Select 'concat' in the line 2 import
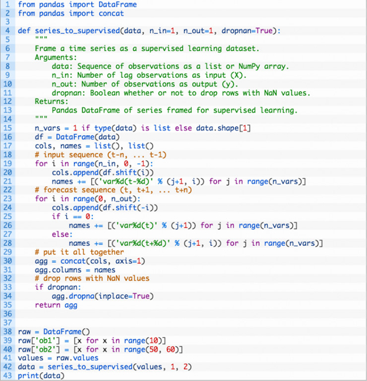Viewport: 367px width, 381px height. tap(111, 13)
